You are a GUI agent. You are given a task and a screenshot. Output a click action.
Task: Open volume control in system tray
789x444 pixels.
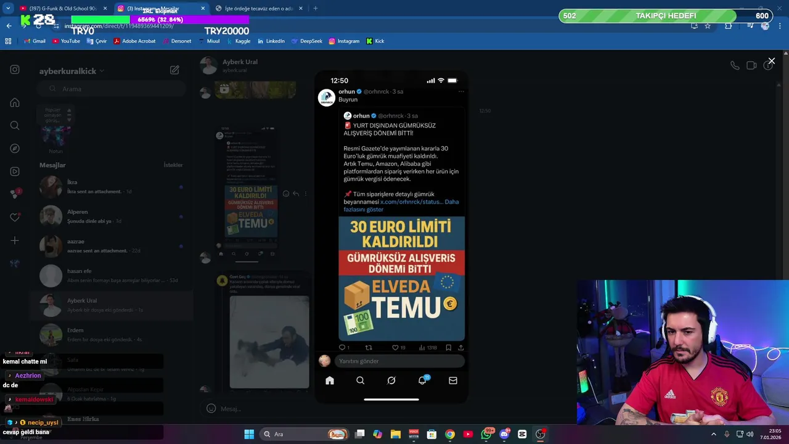click(750, 434)
